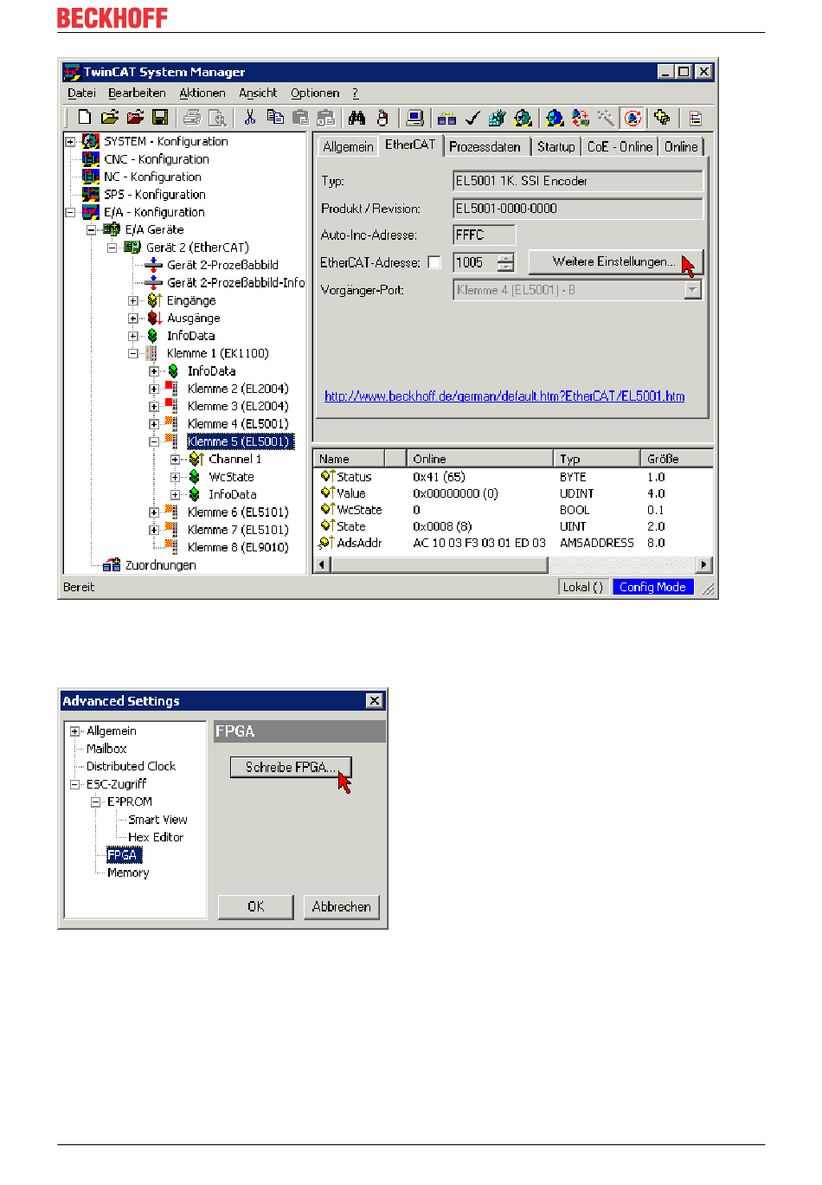Select Memory in Advanced Settings tree
The width and height of the screenshot is (822, 1185).
click(128, 873)
